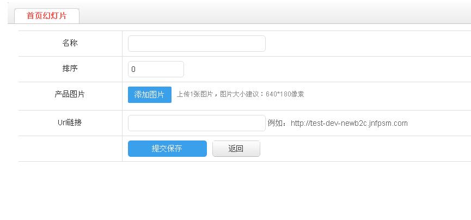Submit form with 提交保存 button

coord(167,149)
